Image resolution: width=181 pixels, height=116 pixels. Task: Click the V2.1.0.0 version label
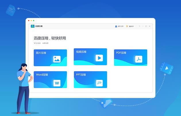point(37,43)
